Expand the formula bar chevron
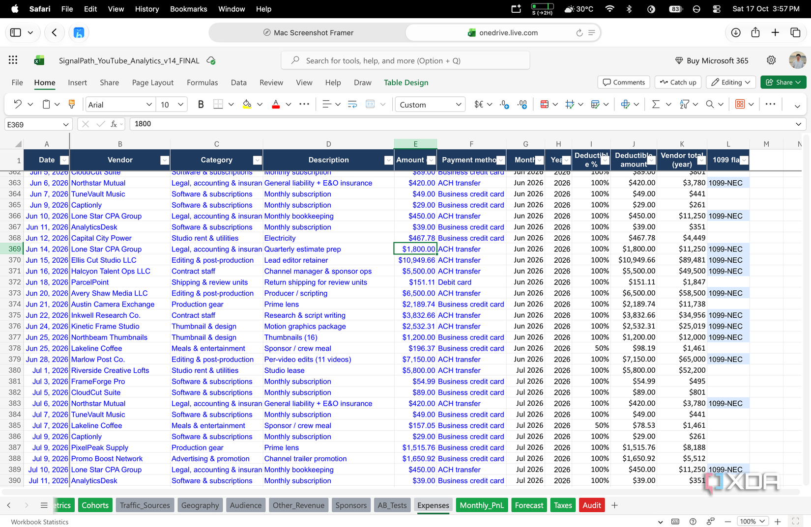Image resolution: width=811 pixels, height=527 pixels. pos(798,124)
